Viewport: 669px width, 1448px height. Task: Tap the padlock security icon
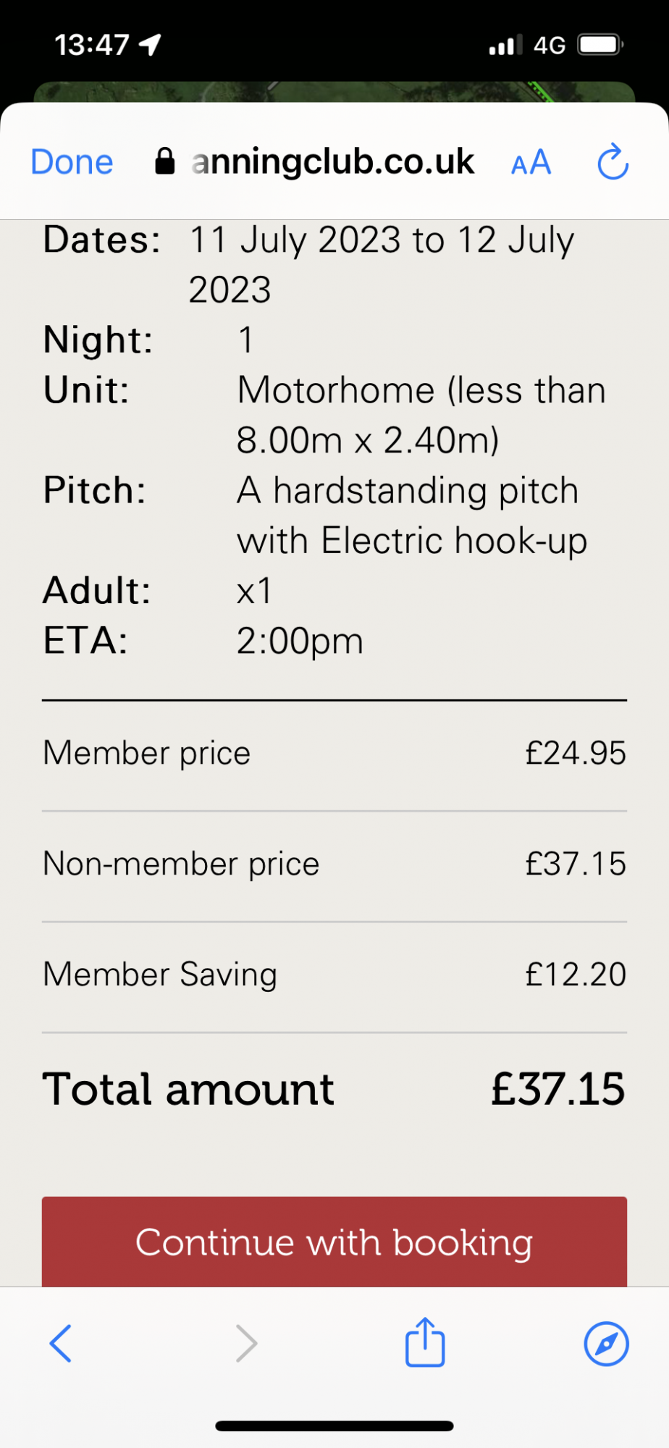click(165, 161)
